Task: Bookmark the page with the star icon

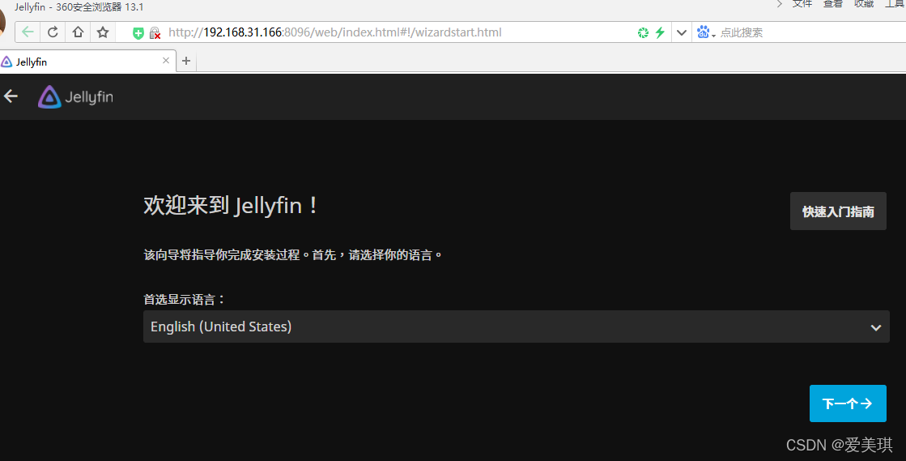Action: click(103, 32)
